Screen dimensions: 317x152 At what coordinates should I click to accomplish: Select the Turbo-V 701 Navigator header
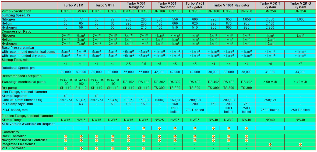pyautogui.click(x=195, y=5)
